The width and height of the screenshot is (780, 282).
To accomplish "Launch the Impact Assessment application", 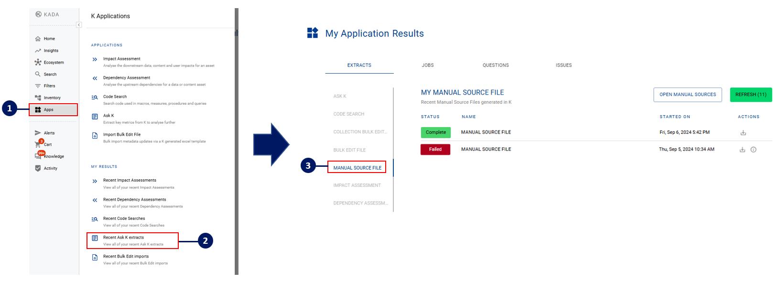I will click(121, 59).
